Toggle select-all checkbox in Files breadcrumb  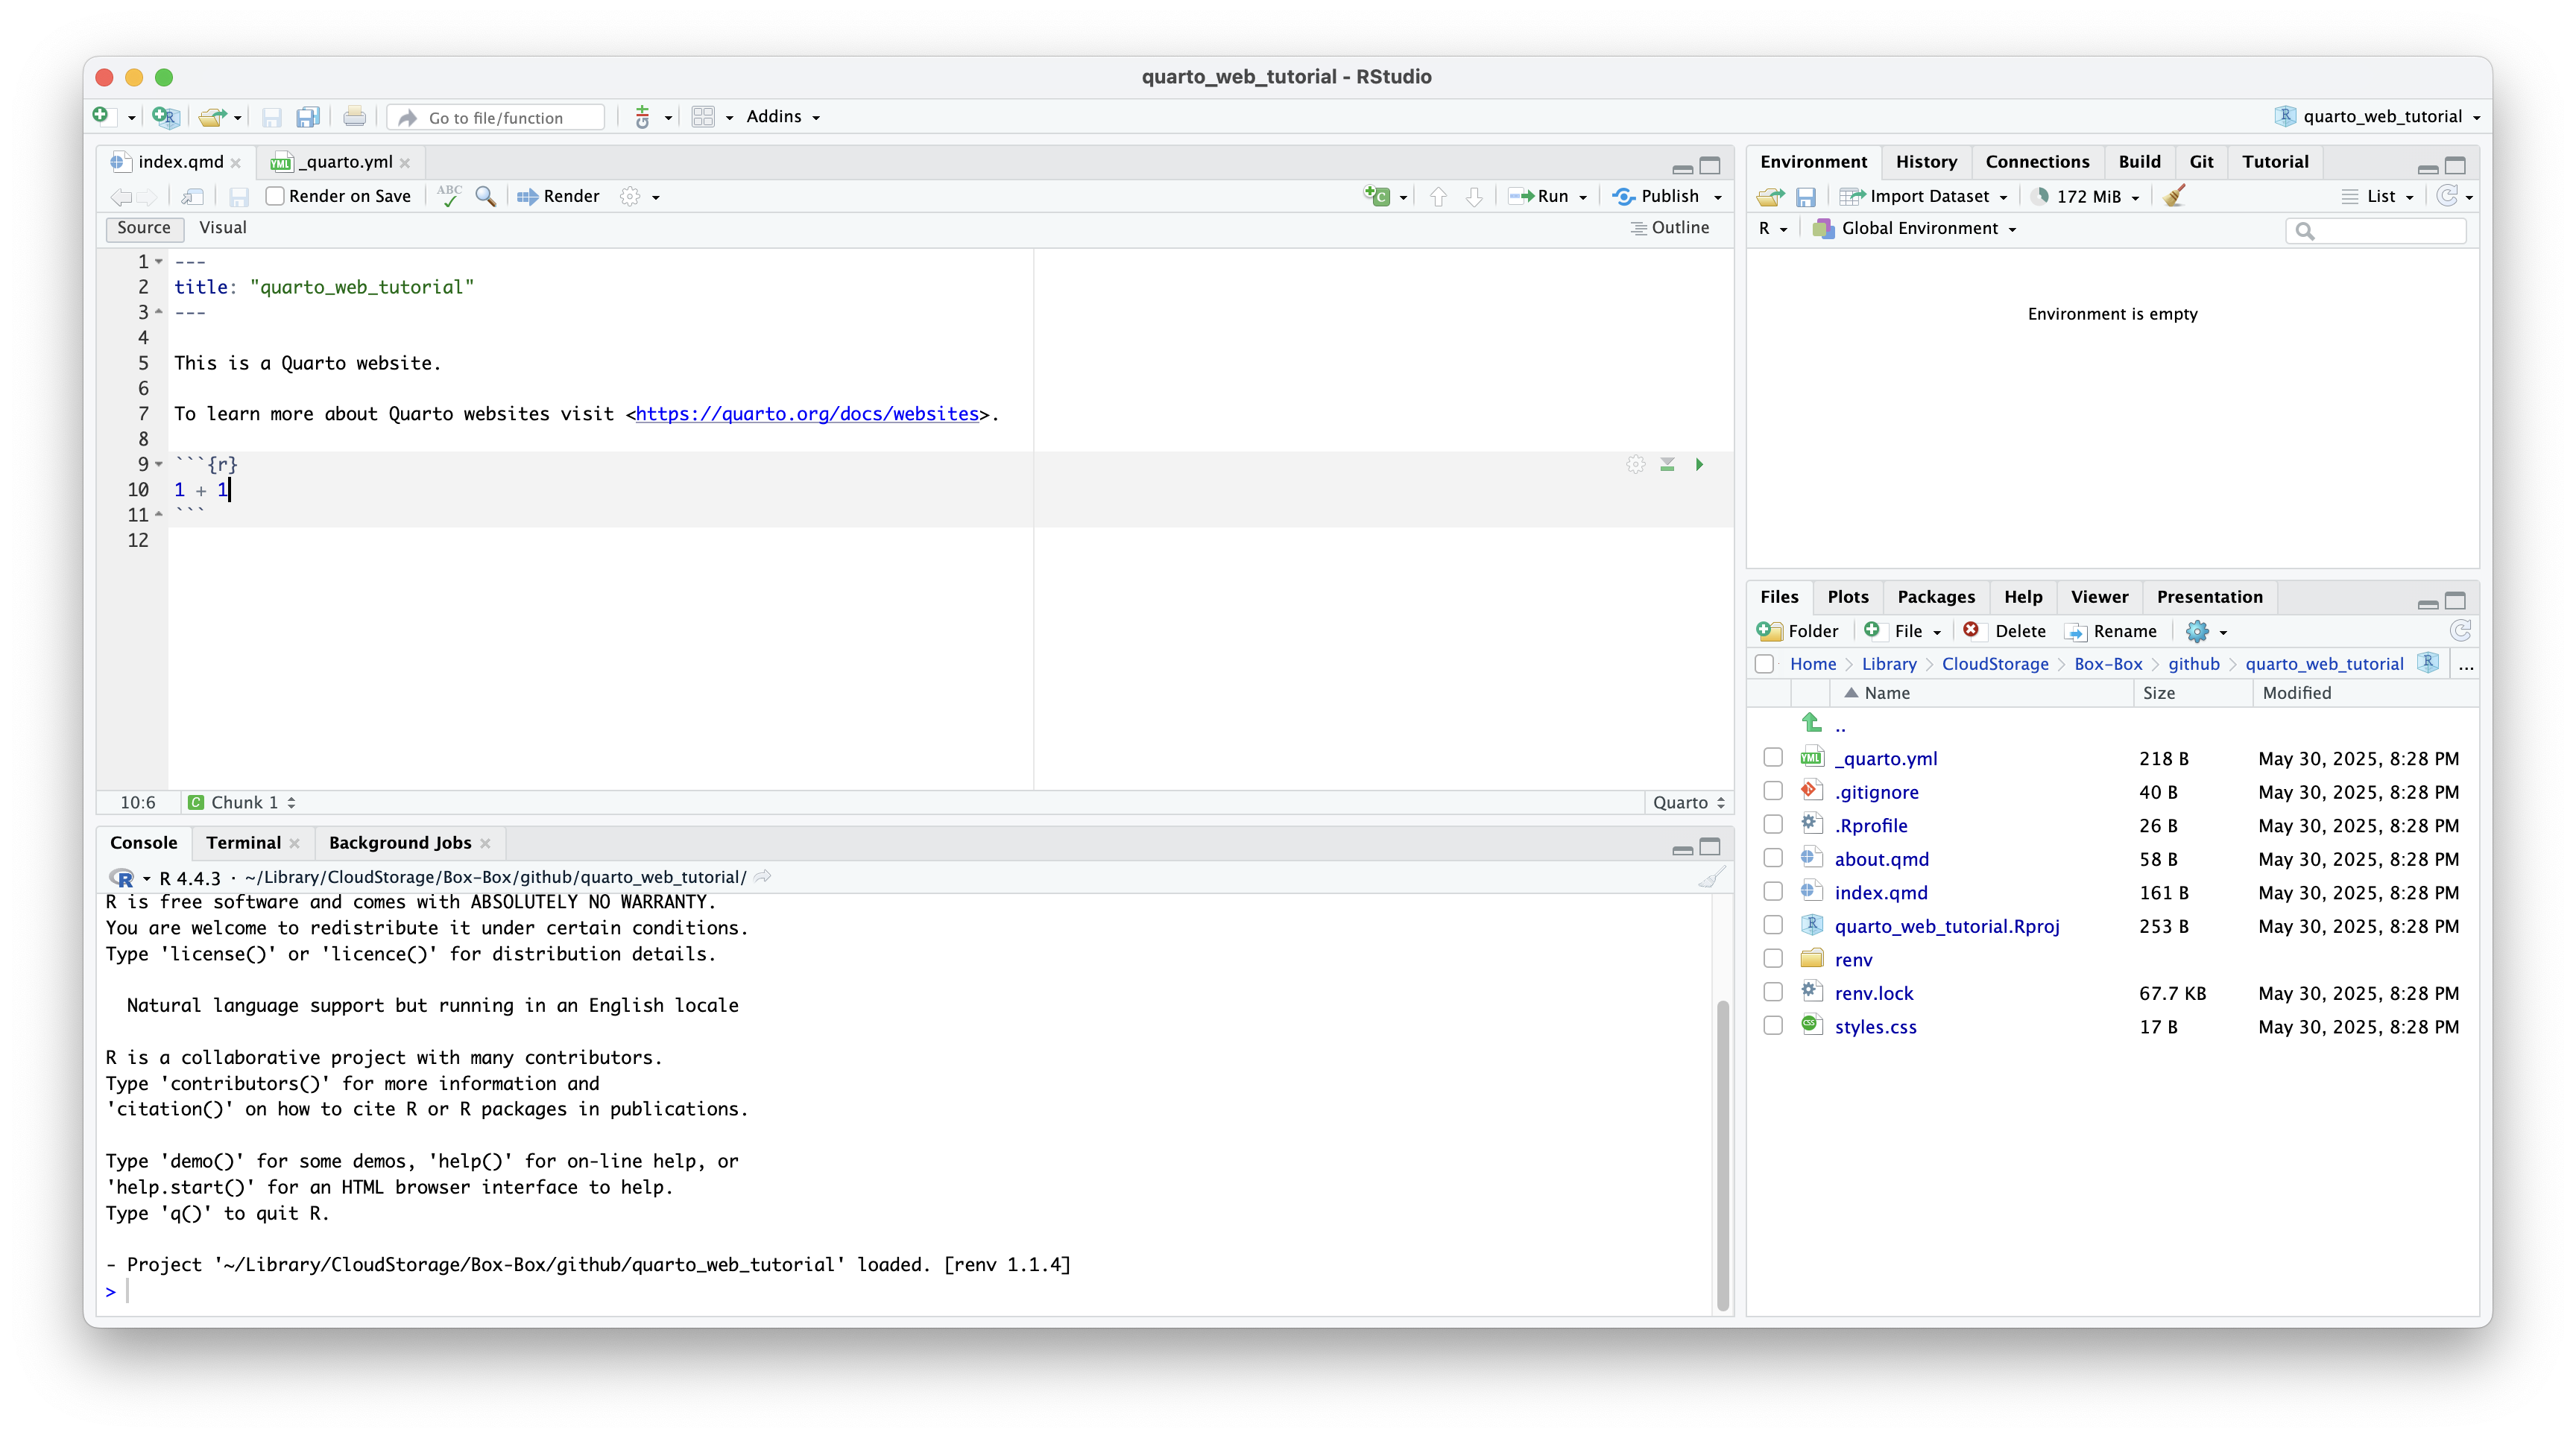point(1764,664)
